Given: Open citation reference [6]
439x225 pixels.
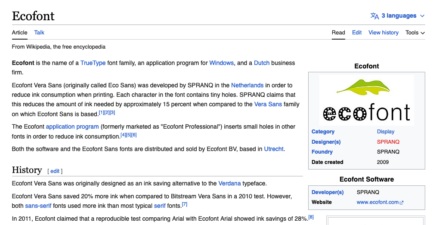Looking at the screenshot, I should 134,135.
